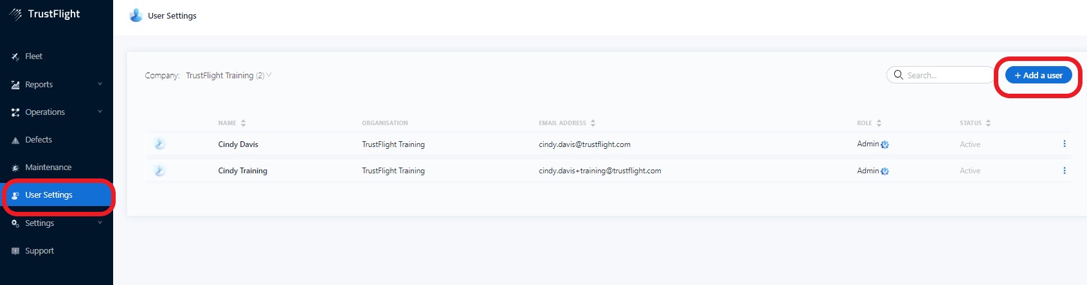Click the Settings gears icon

(15, 223)
